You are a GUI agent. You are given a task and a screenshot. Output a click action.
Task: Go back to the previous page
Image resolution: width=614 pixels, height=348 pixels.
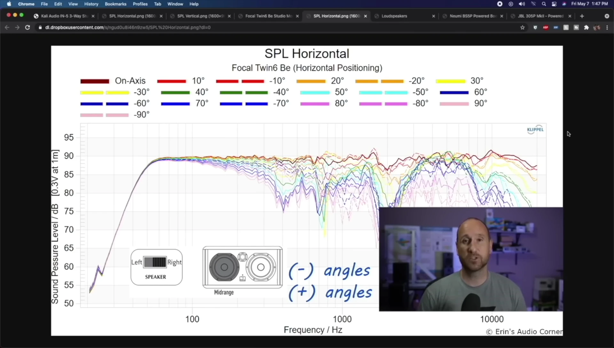(x=7, y=28)
